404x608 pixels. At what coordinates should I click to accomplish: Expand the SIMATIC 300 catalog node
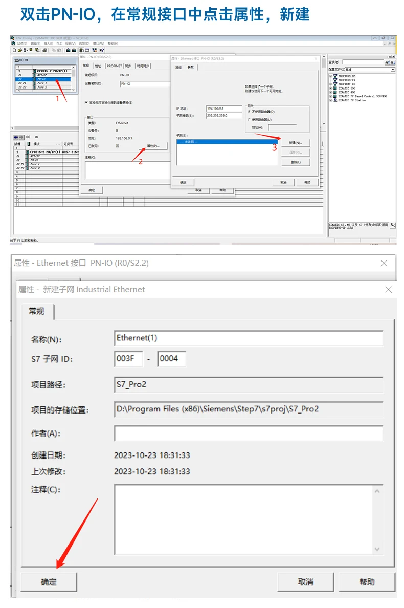(330, 89)
